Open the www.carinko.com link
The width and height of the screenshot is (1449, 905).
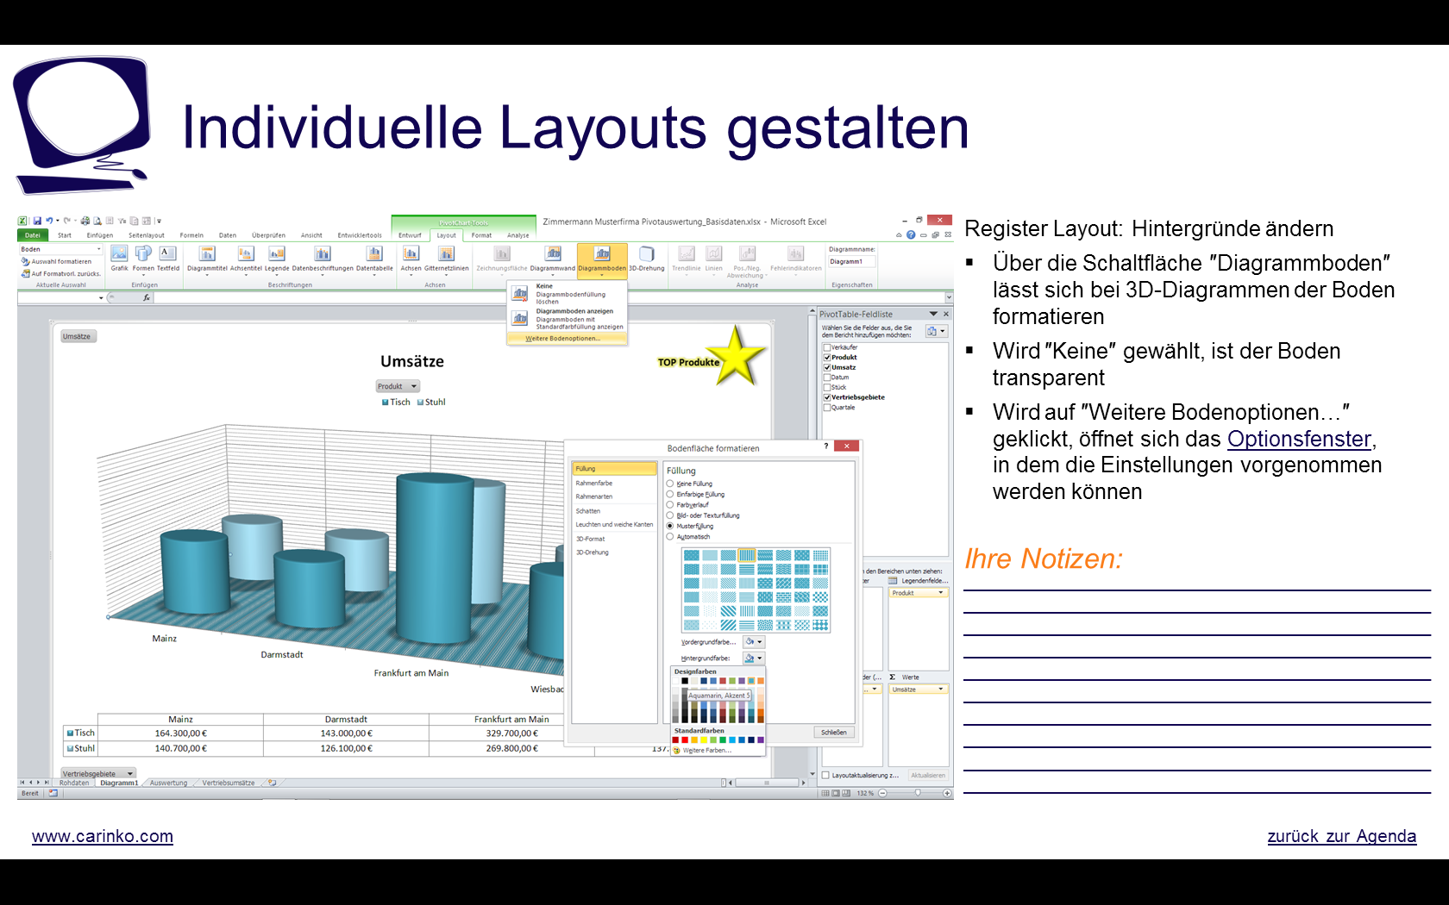103,836
